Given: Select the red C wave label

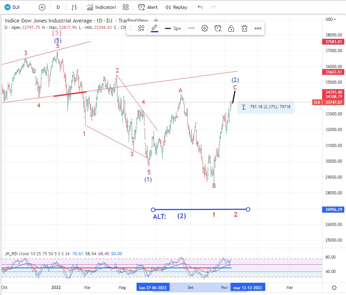Looking at the screenshot, I should [235, 87].
